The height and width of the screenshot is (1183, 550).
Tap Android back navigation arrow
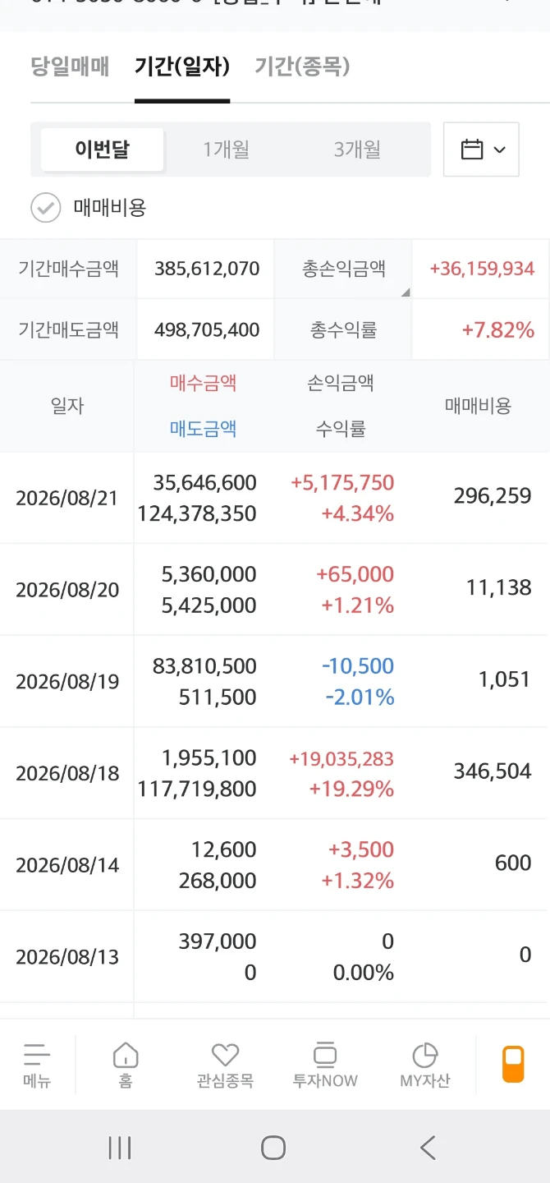pos(427,1148)
